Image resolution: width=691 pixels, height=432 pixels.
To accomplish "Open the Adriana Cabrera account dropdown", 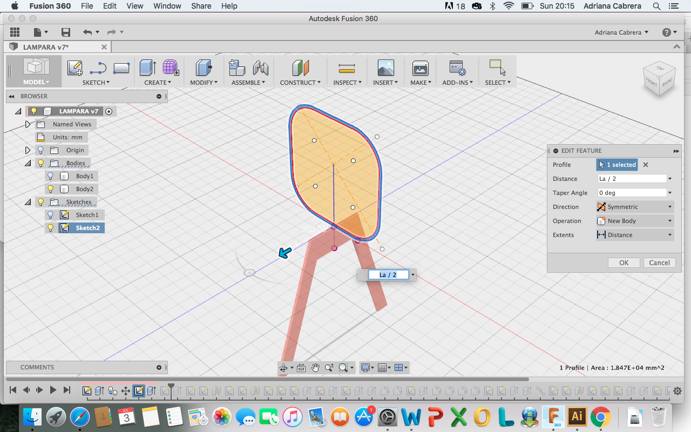I will (621, 32).
